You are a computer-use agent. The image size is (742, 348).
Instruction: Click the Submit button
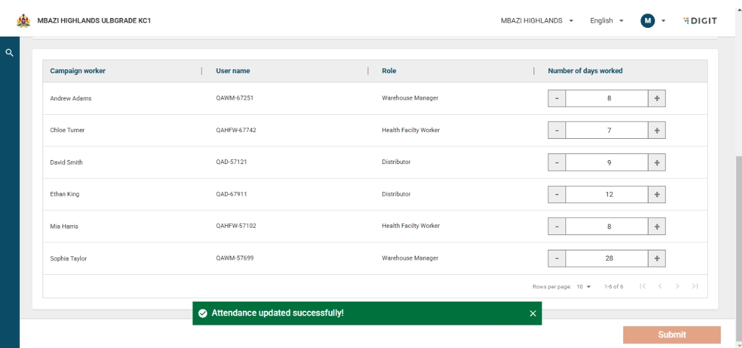[671, 335]
